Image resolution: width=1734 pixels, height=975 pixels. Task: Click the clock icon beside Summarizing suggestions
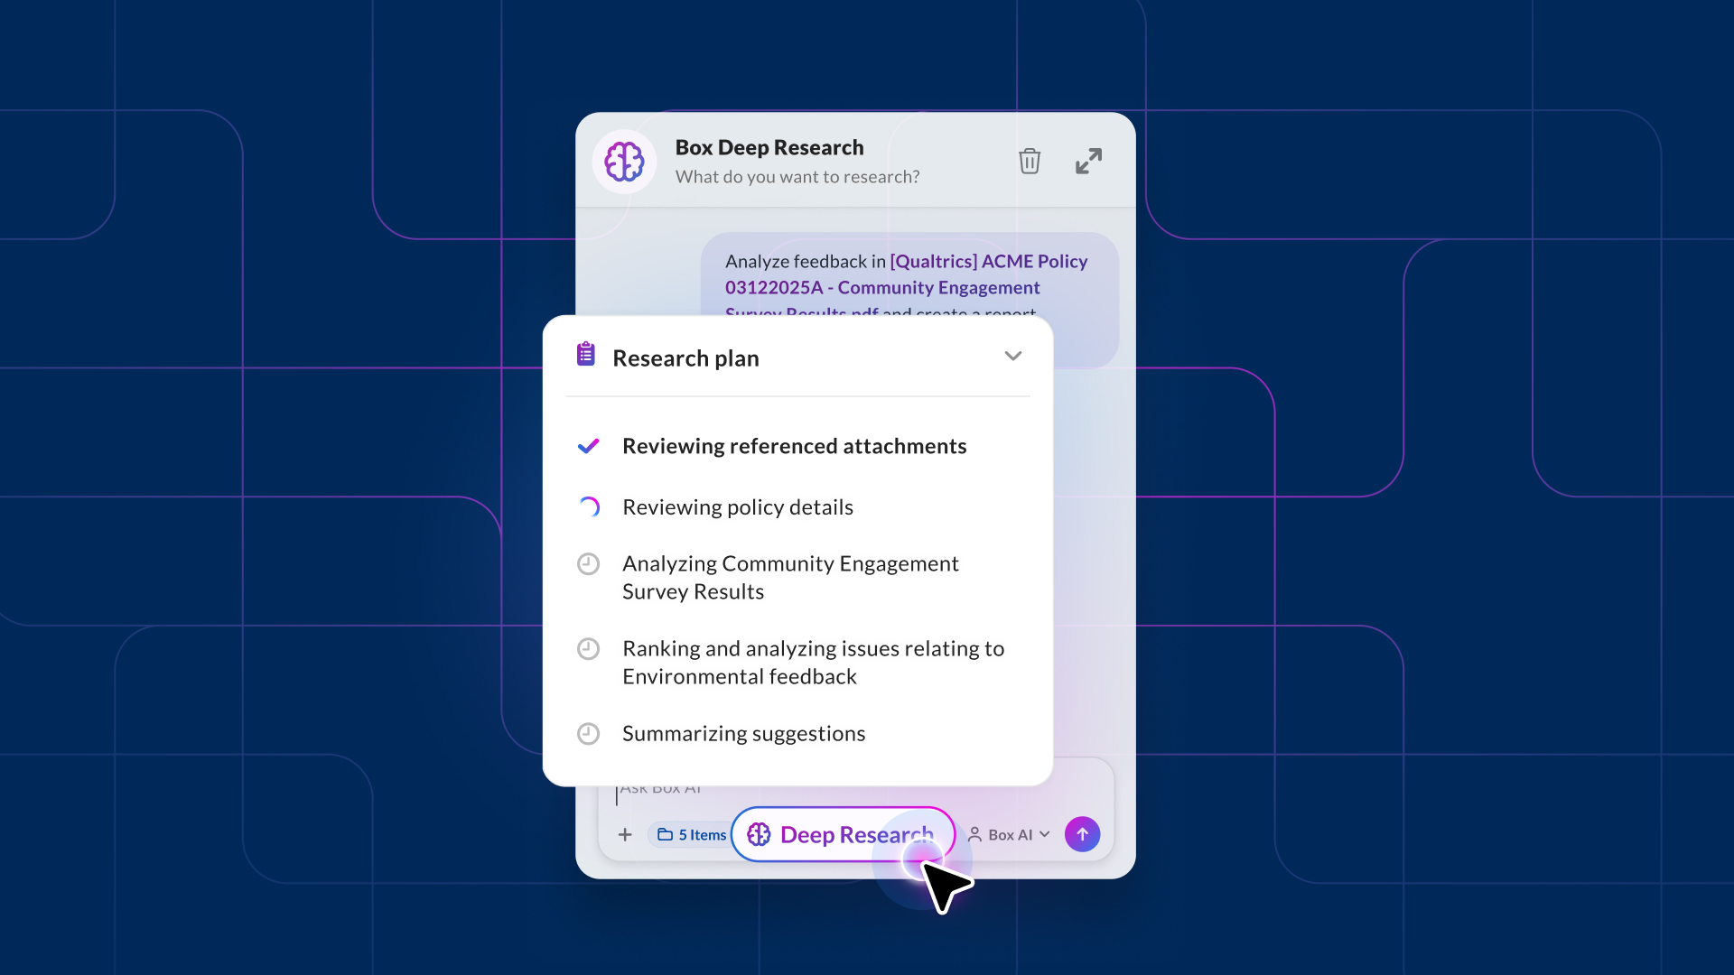(x=588, y=734)
